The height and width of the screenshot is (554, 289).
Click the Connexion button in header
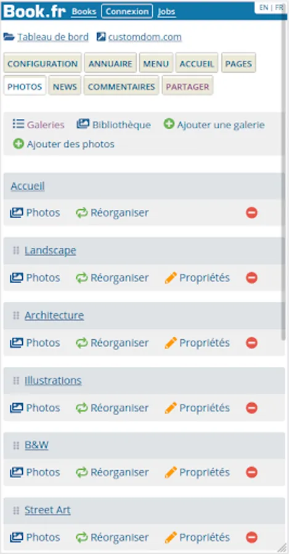point(127,11)
